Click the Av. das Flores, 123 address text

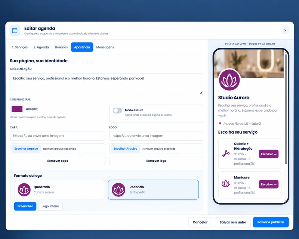(242, 124)
